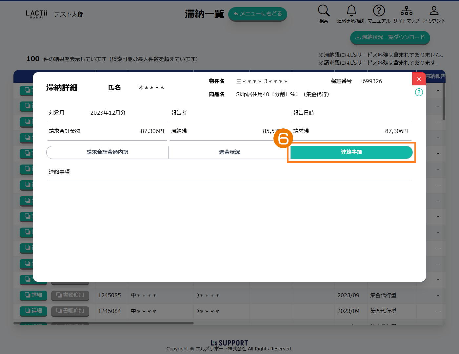The width and height of the screenshot is (459, 354).
Task: Switch to 送金状況 tab
Action: point(229,152)
